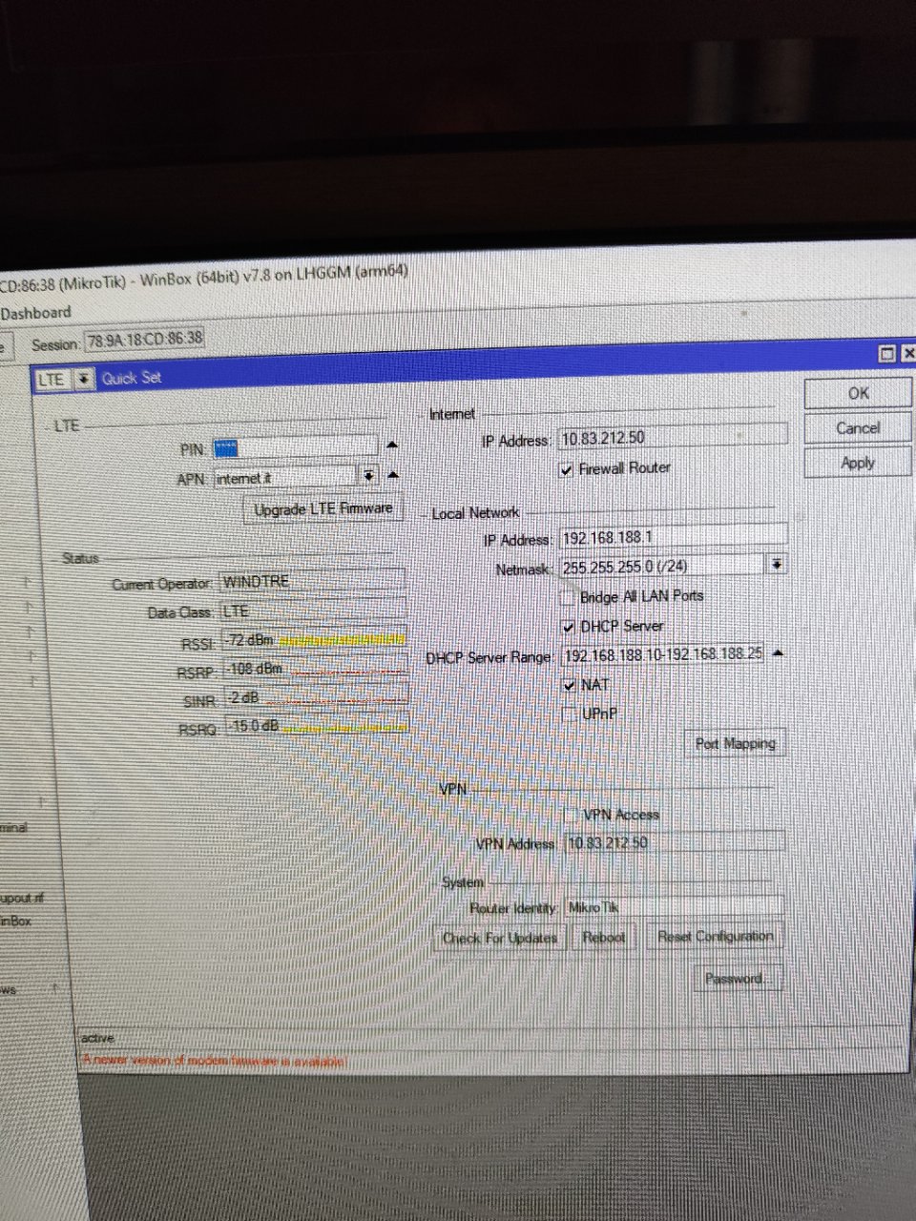Apply the Quick Set changes
Screen dimensions: 916x1221
tap(858, 462)
